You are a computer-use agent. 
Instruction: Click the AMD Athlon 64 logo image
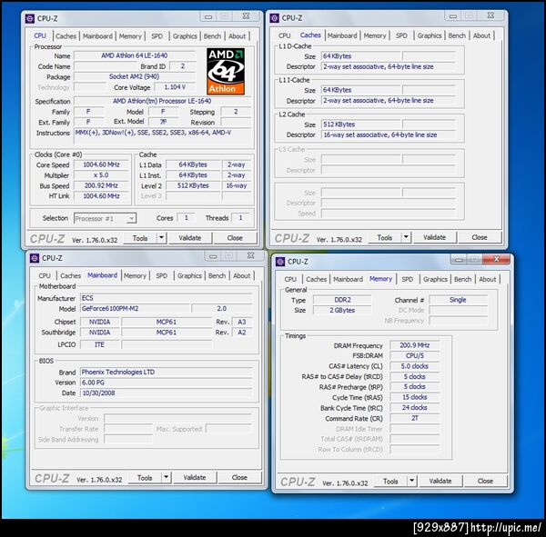[x=226, y=71]
